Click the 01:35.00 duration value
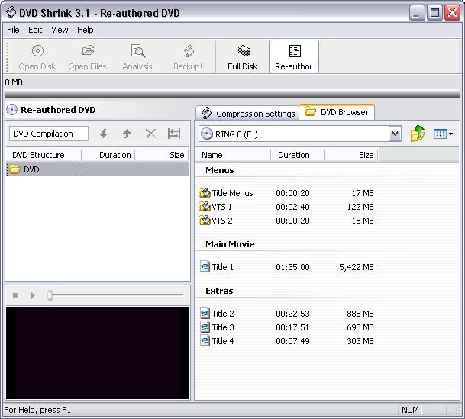Viewport: 465px width, 419px height. click(x=292, y=267)
